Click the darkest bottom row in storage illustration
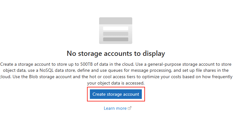The height and width of the screenshot is (119, 239). tap(116, 39)
